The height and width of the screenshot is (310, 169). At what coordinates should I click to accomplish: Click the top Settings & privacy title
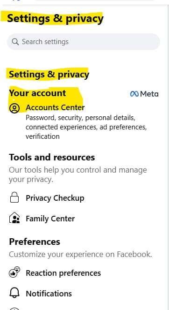pyautogui.click(x=55, y=18)
